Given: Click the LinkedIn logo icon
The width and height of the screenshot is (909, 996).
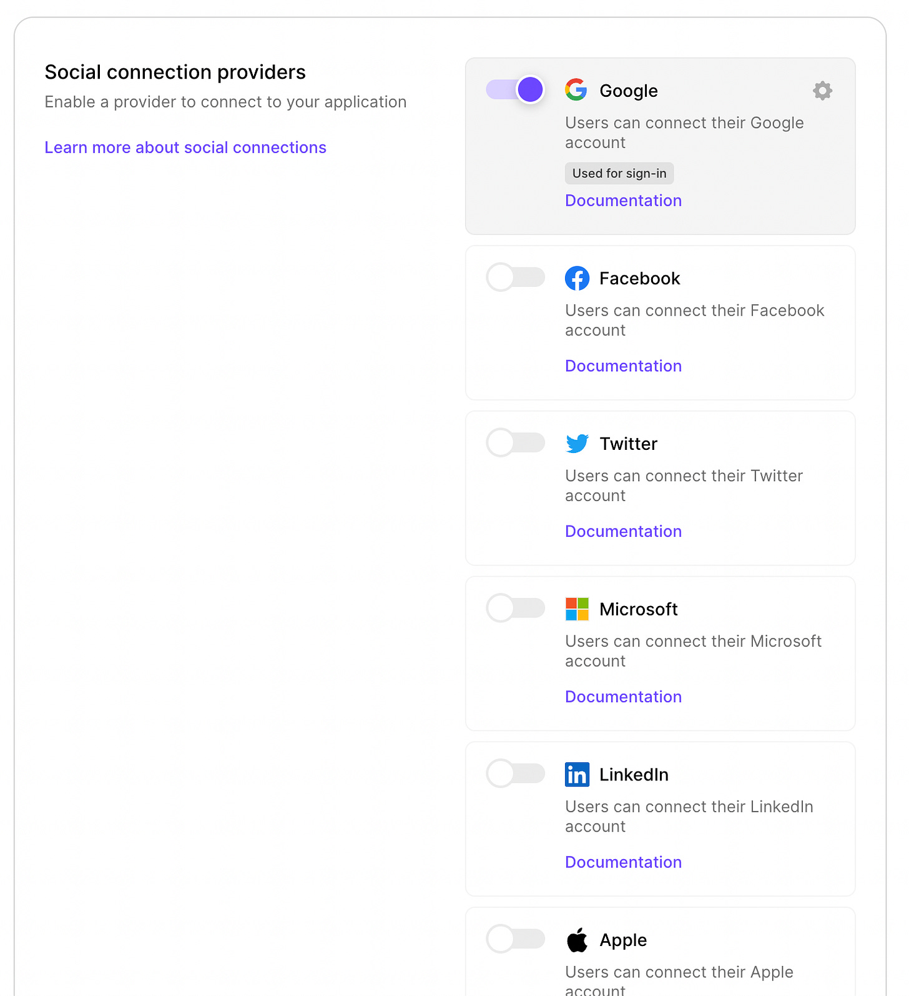Looking at the screenshot, I should pyautogui.click(x=577, y=774).
